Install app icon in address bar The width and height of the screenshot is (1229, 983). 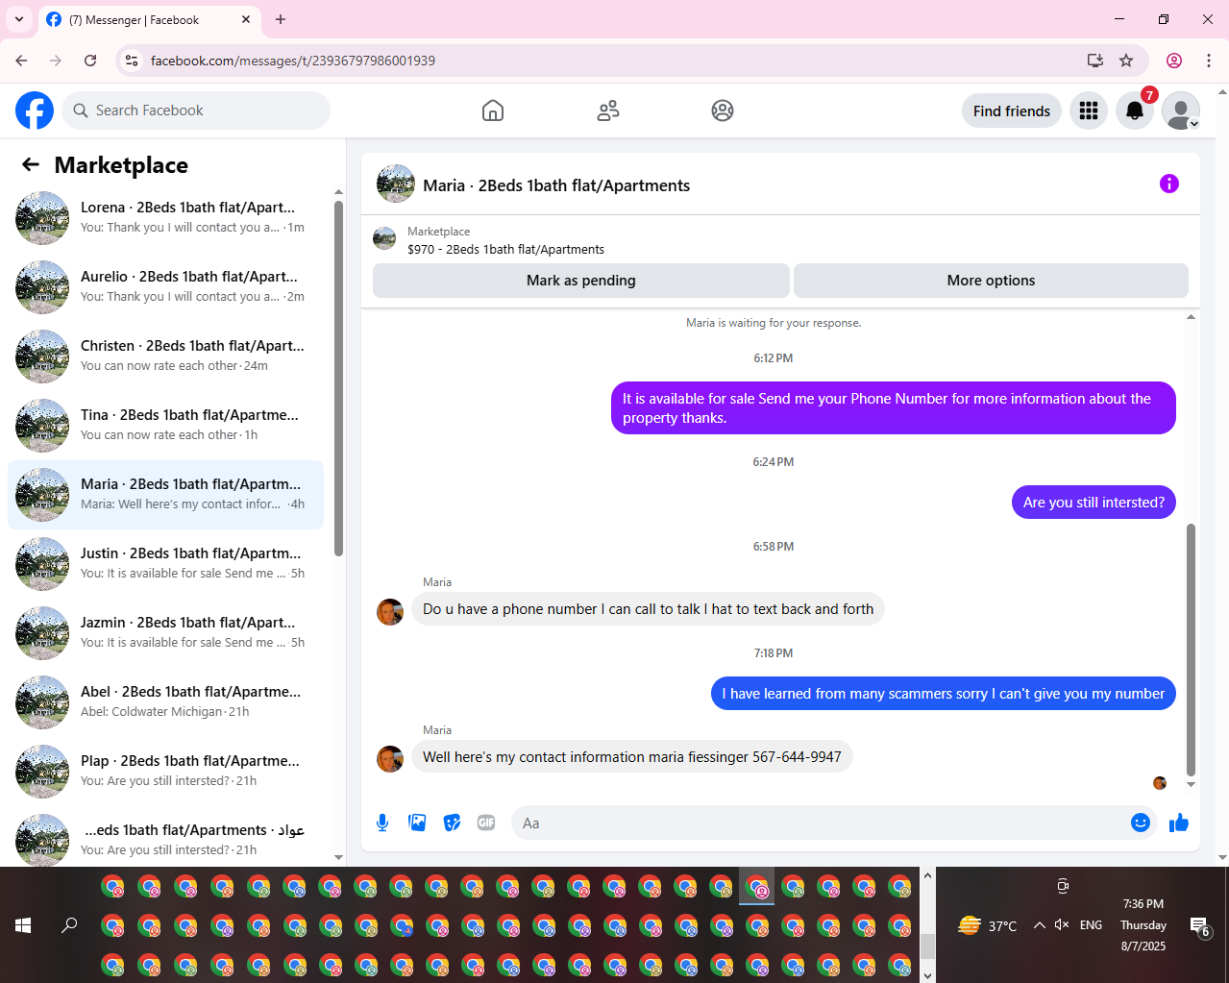click(x=1094, y=61)
